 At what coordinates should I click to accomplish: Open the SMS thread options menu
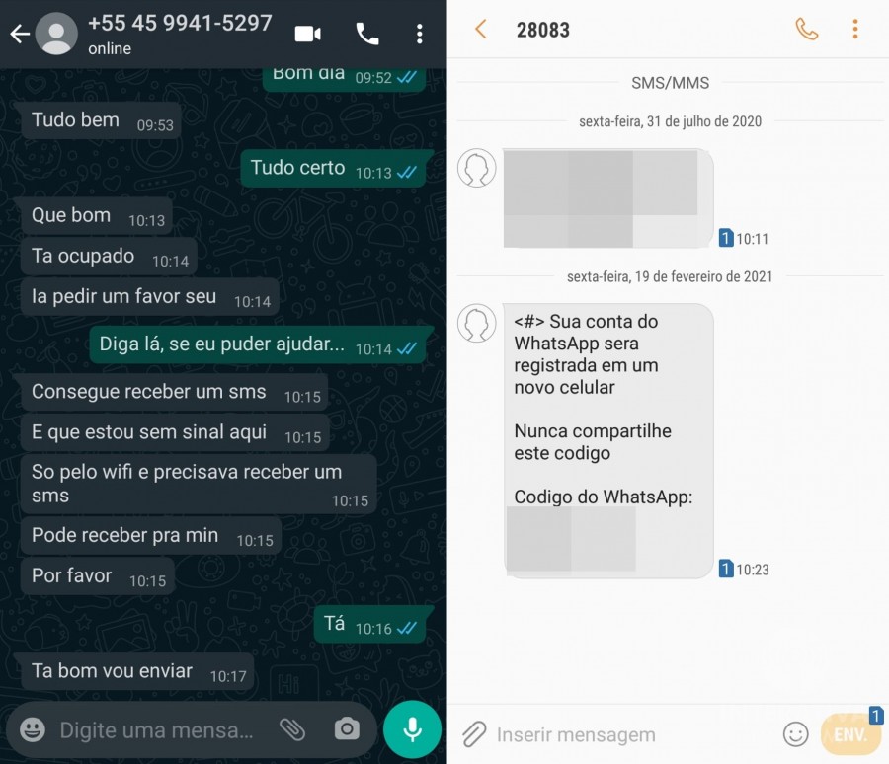855,29
